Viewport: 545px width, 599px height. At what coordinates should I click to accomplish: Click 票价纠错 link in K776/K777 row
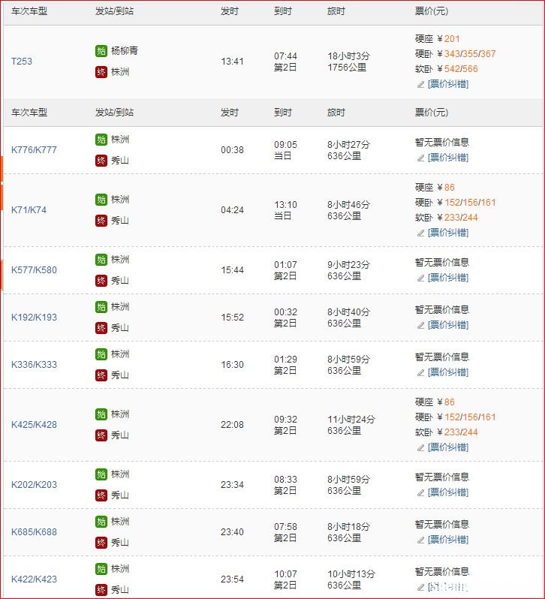pos(448,158)
